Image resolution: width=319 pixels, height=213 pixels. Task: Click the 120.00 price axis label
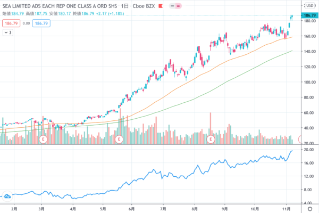(x=309, y=67)
